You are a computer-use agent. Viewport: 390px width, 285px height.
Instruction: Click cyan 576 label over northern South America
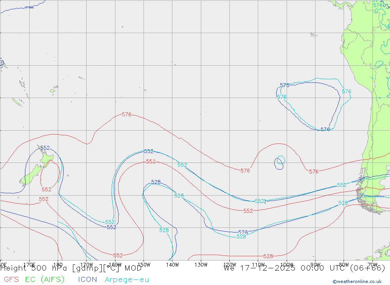click(378, 5)
